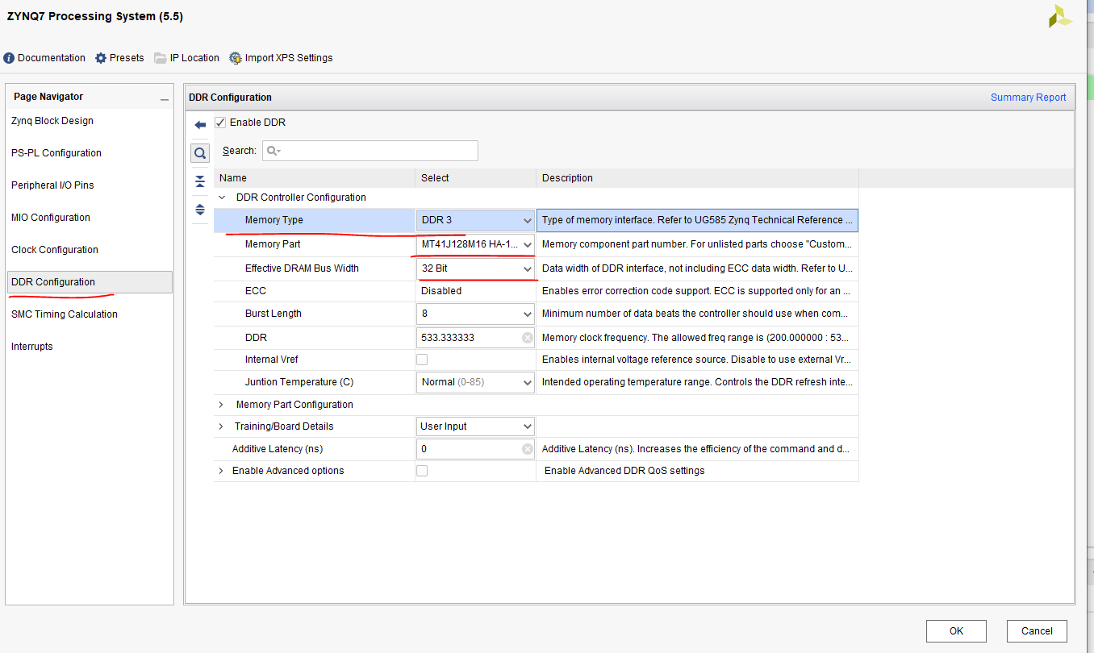Select the DDR Configuration page
The height and width of the screenshot is (653, 1094).
click(x=90, y=282)
